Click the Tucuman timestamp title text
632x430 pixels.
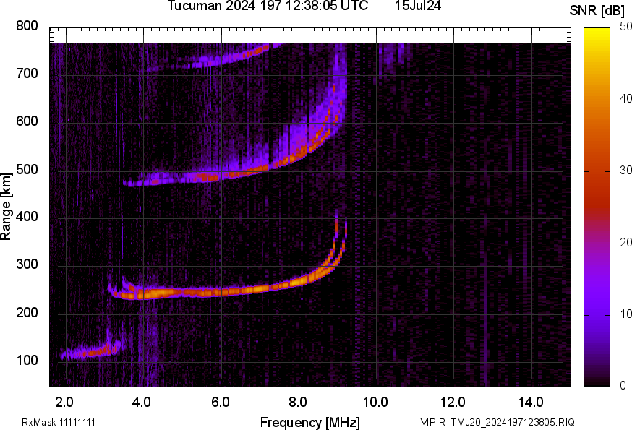click(x=269, y=6)
